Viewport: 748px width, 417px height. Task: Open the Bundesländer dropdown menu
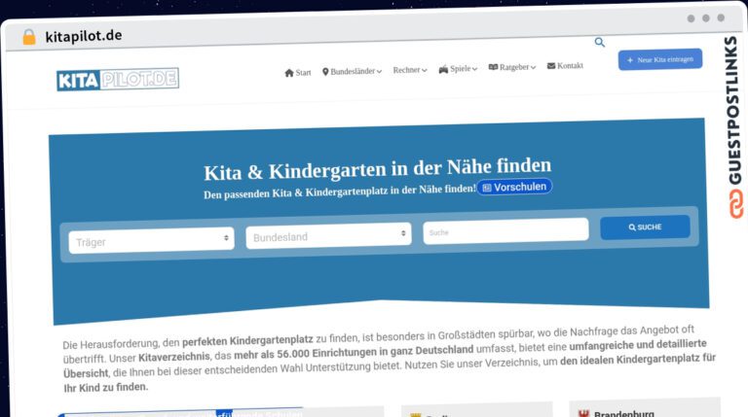pos(352,71)
